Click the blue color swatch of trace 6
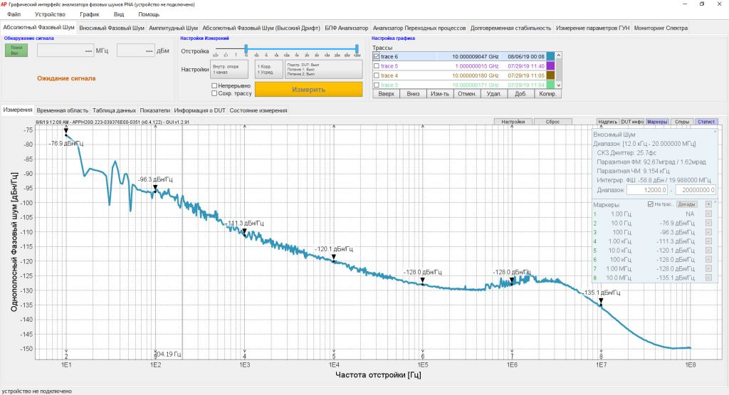The width and height of the screenshot is (729, 395). [x=550, y=56]
